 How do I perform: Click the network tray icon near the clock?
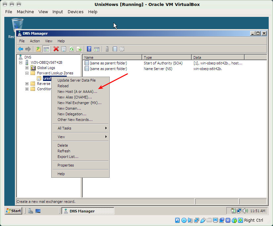coord(239,211)
